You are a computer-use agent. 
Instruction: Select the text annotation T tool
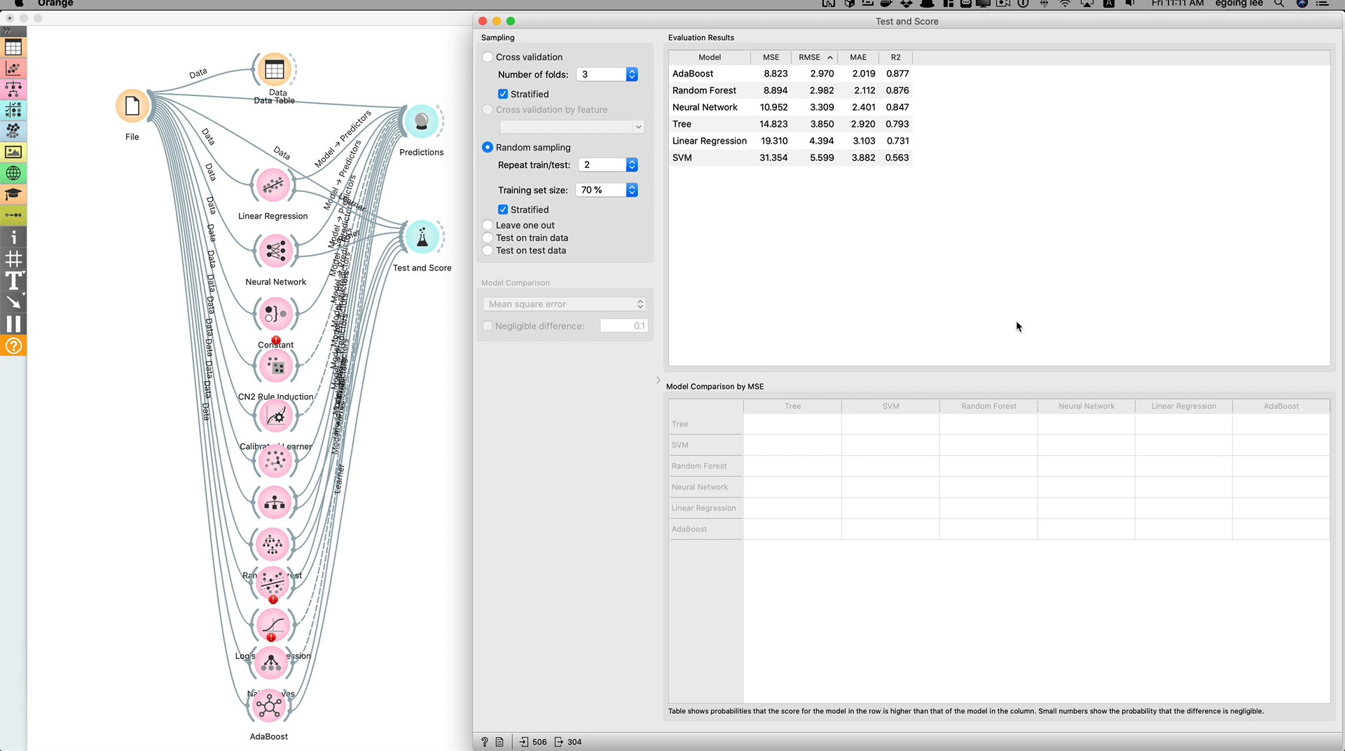pos(13,281)
